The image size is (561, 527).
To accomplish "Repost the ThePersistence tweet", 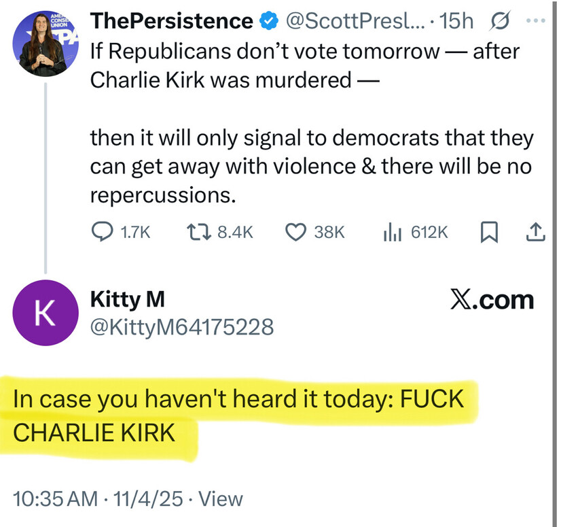I will 198,233.
